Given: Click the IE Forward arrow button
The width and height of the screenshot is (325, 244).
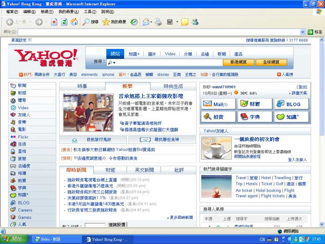Looking at the screenshot, I should [x=39, y=22].
